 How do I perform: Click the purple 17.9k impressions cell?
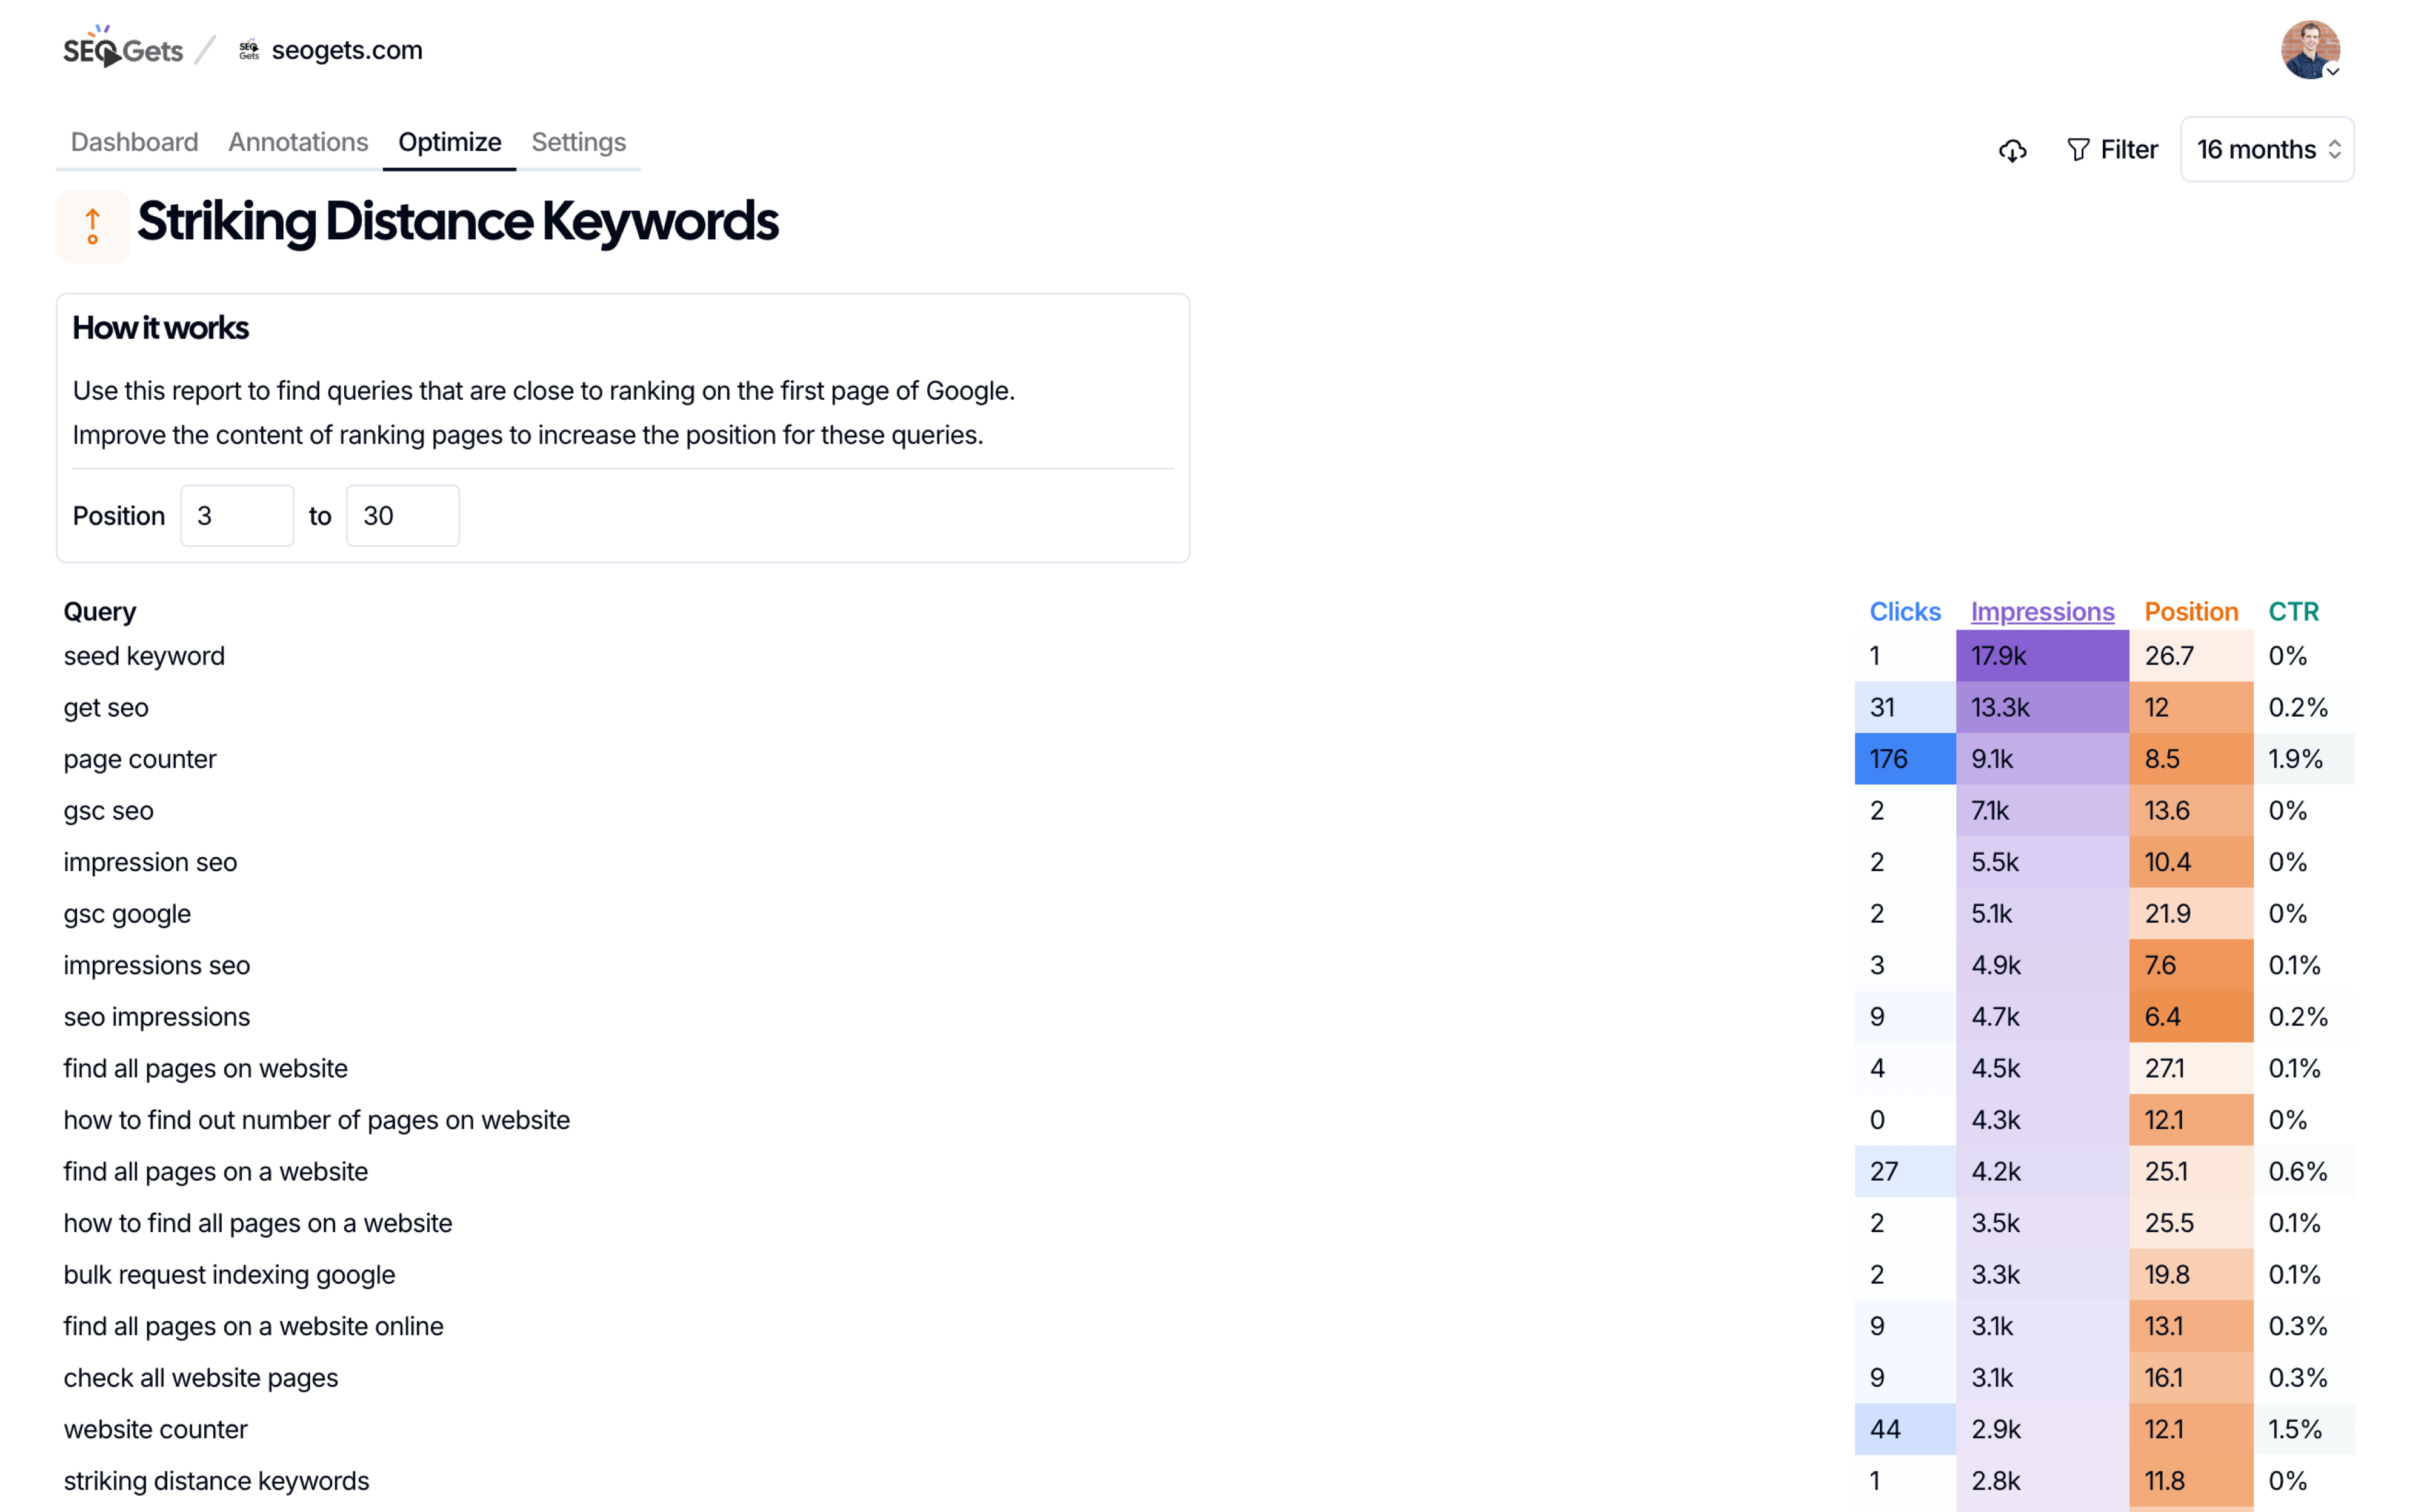2041,656
